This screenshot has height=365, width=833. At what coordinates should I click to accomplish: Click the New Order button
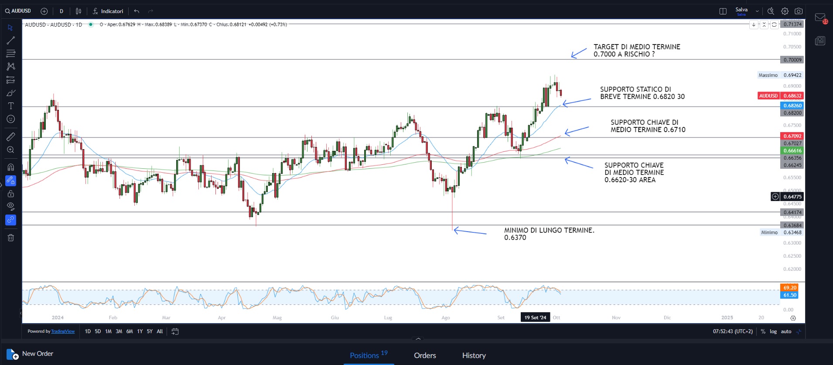pyautogui.click(x=30, y=354)
